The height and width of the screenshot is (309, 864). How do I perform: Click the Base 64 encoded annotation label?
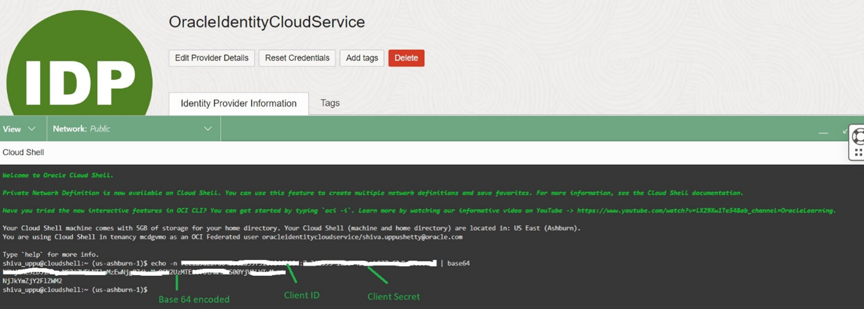point(194,300)
